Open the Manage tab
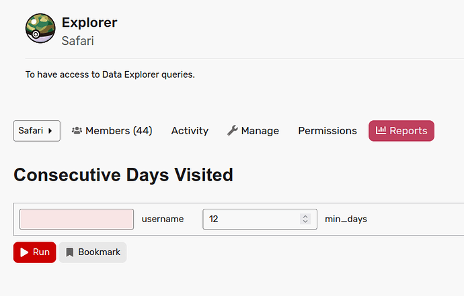The image size is (464, 296). pos(253,131)
